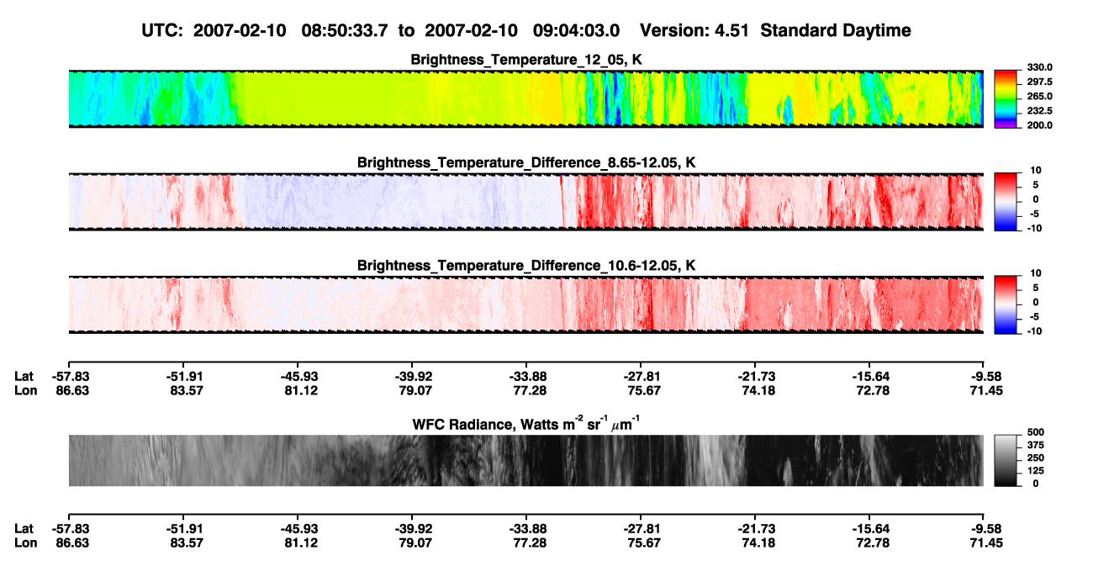1093x561 pixels.
Task: Click longitude '72.78' on the axis above WFC panel
Action: point(869,390)
